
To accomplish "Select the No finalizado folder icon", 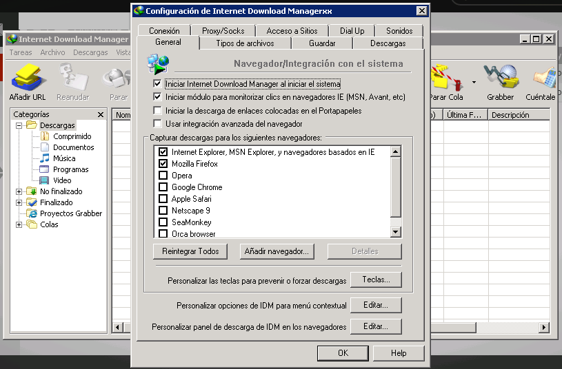I will click(32, 191).
